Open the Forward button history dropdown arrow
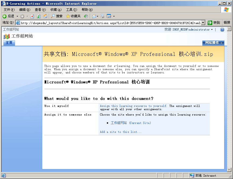 pyautogui.click(x=27, y=16)
